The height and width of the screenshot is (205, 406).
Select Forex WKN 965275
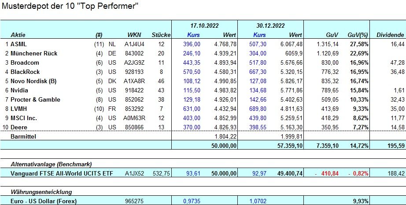coord(134,201)
